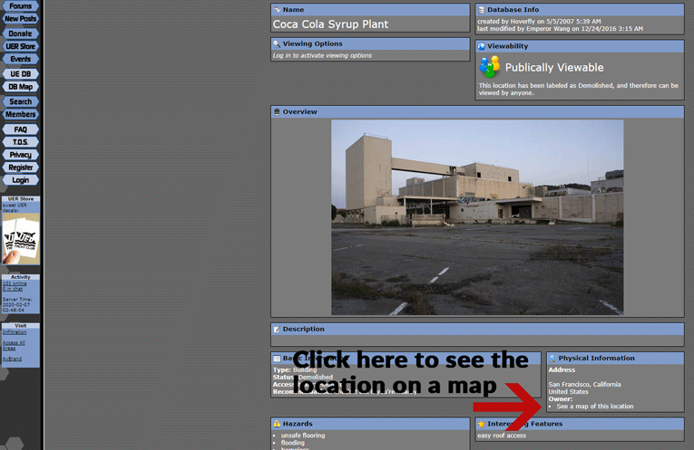The image size is (694, 450).
Task: Open the UE DB section
Action: 20,73
